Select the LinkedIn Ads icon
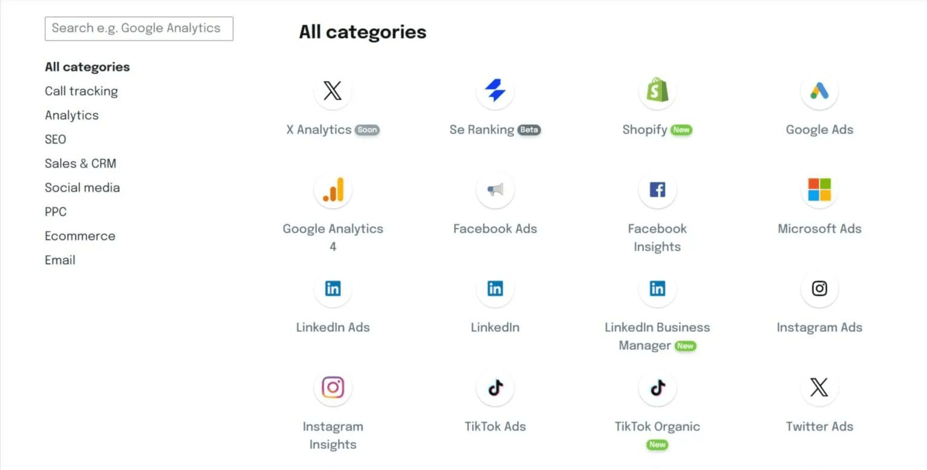Screen dimensions: 927x470 [x=333, y=289]
